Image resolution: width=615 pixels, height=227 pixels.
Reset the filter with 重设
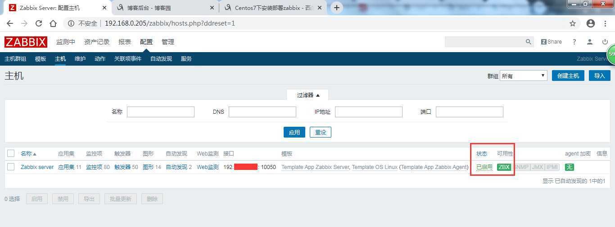click(x=321, y=133)
